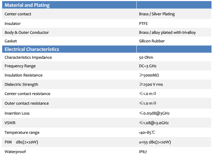Screen dimensions: 214x158
Task: Select the DC~3 GHz value
Action: pos(148,66)
